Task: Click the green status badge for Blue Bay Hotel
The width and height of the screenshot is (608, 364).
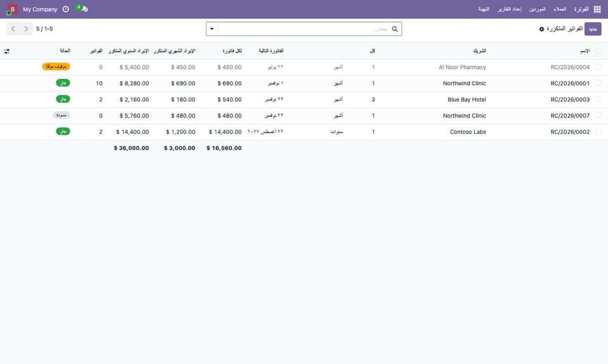Action: point(63,99)
